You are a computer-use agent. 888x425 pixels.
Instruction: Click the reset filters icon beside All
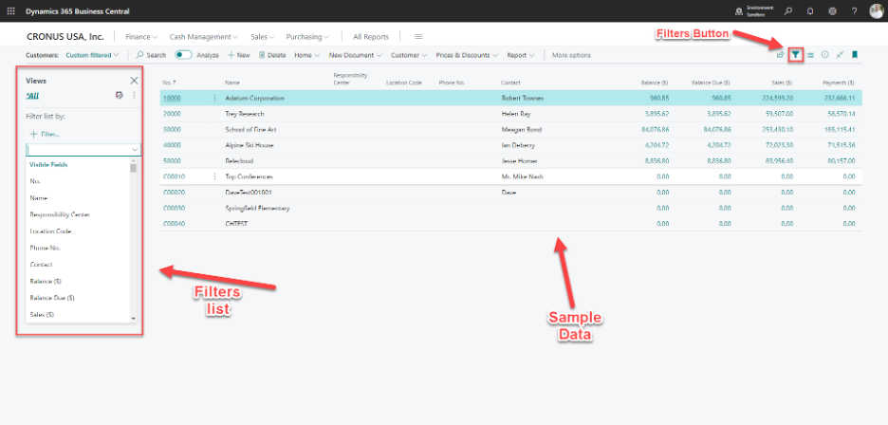pyautogui.click(x=119, y=96)
